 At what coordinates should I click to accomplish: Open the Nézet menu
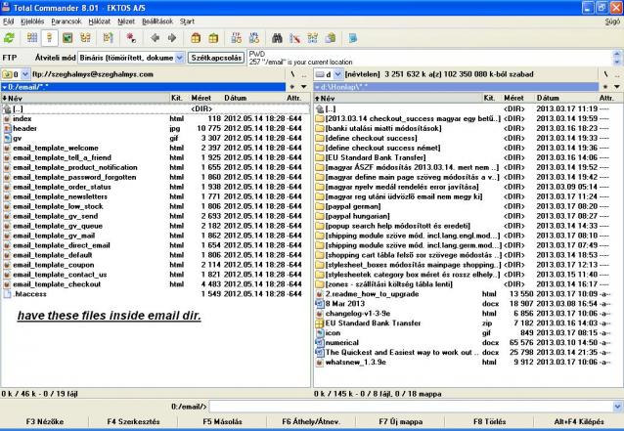tap(126, 22)
